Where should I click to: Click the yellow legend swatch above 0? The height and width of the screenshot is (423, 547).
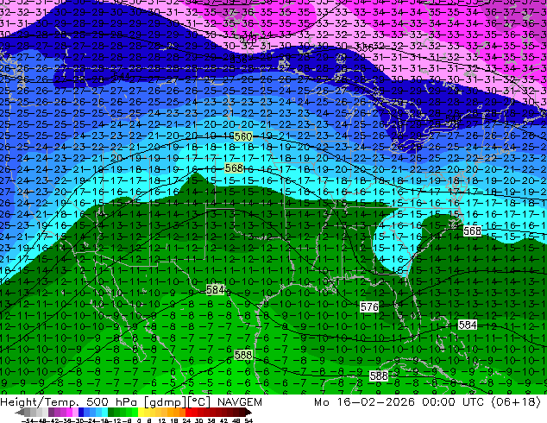141,412
